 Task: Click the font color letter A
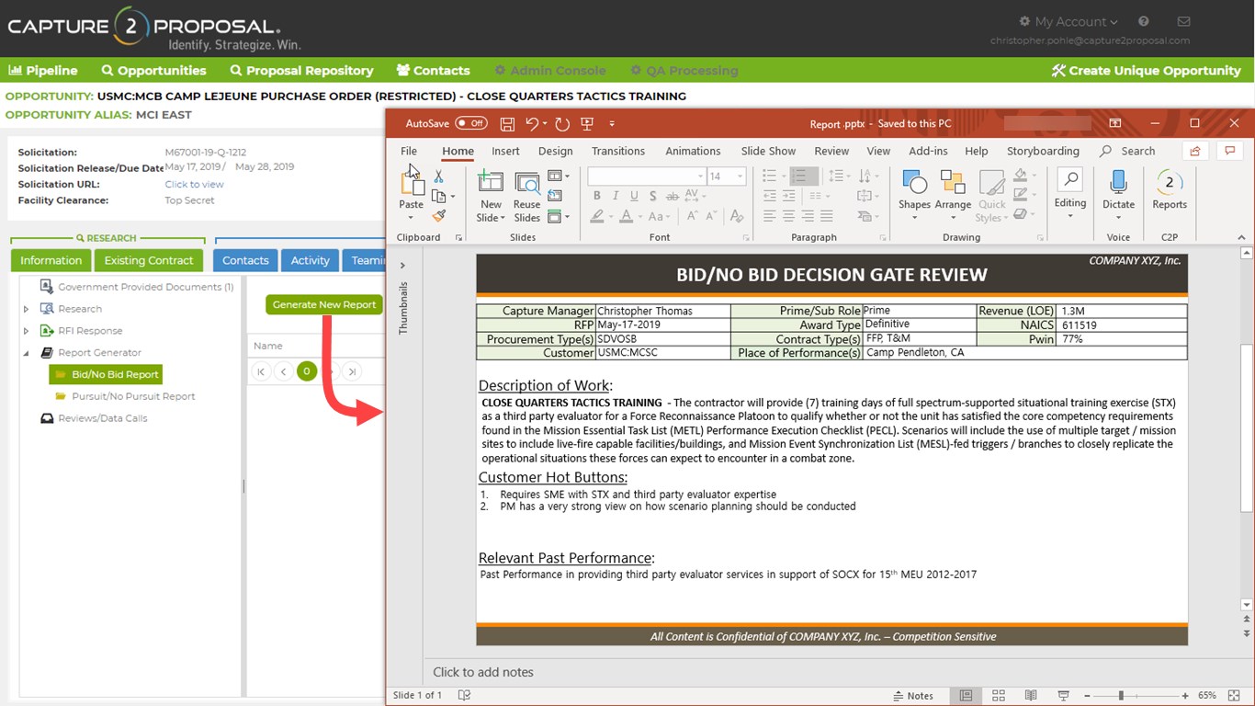(x=627, y=217)
